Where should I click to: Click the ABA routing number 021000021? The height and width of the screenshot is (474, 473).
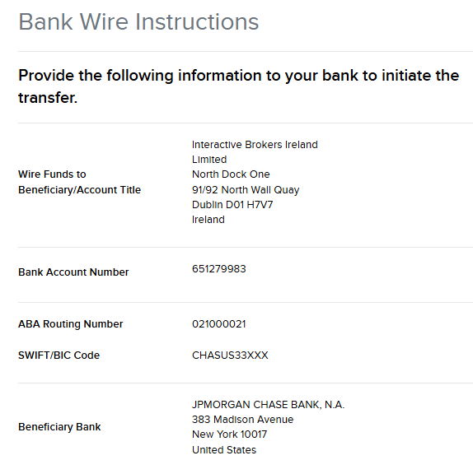(219, 323)
